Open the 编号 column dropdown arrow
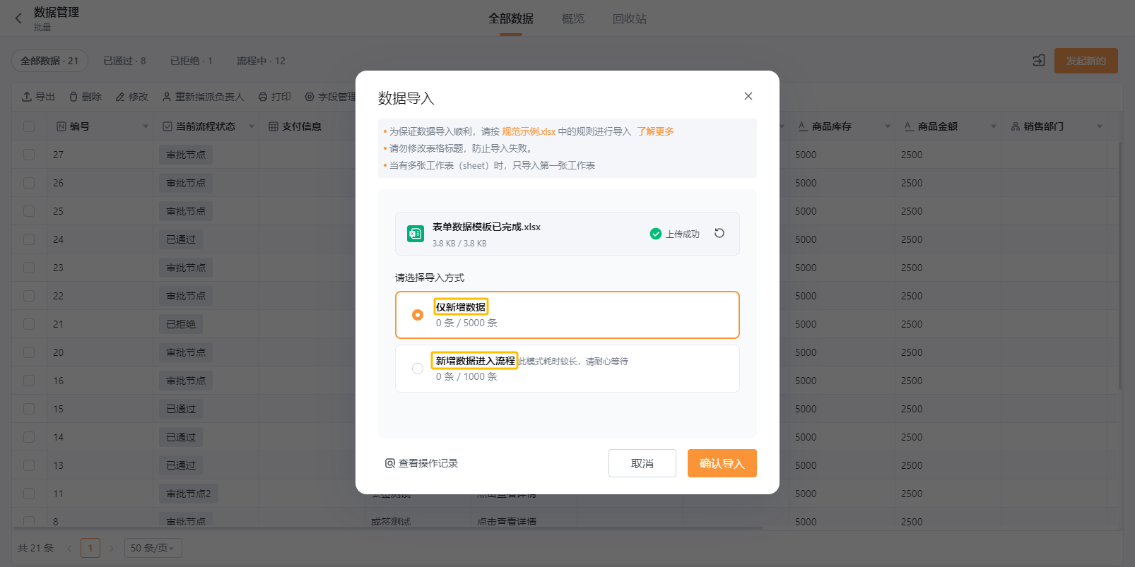1135x567 pixels. 146,127
